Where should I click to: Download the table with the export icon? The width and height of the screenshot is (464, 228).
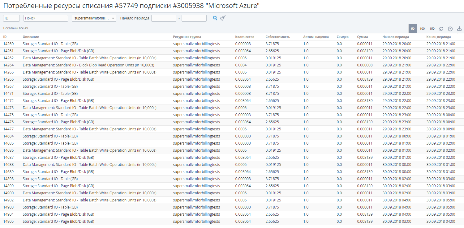pos(459,29)
